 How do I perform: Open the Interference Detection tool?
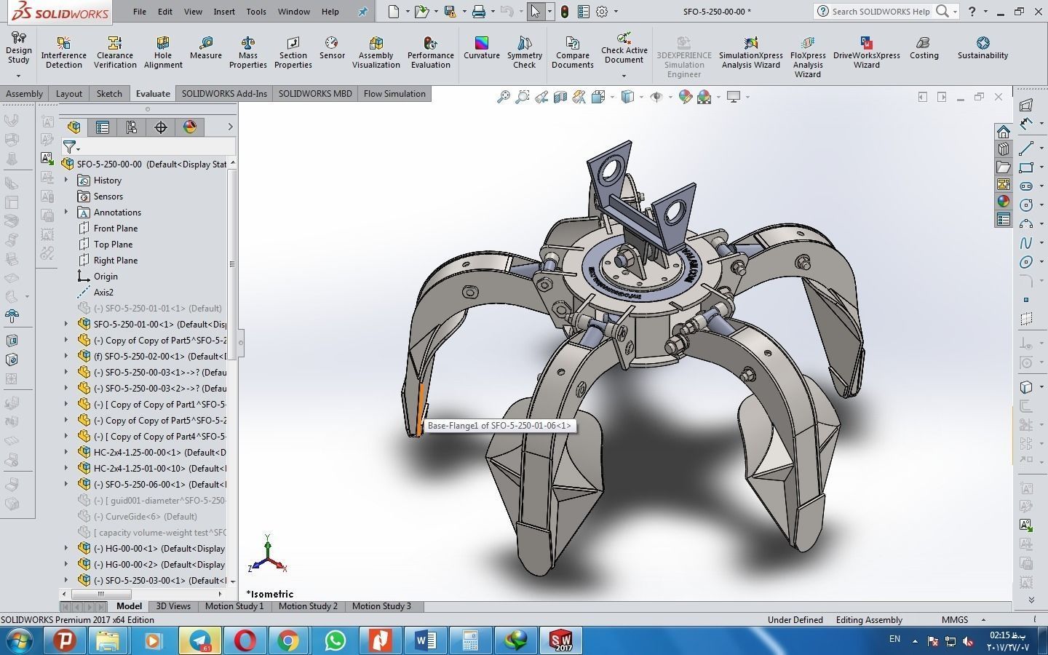pyautogui.click(x=63, y=52)
